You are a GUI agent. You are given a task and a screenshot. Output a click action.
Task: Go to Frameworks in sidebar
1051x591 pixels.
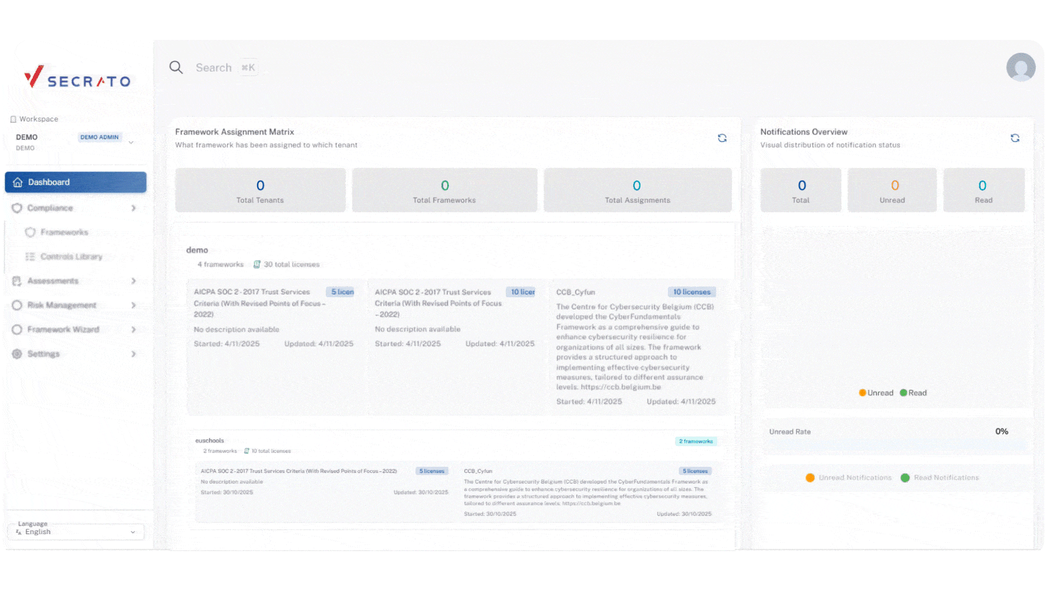pos(64,232)
